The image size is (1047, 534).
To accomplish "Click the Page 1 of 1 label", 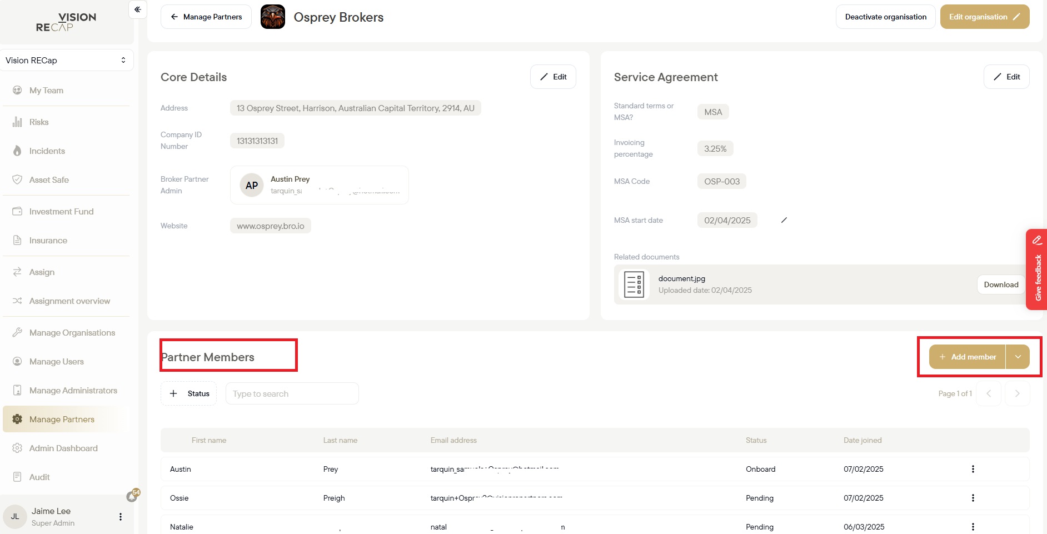I will pos(955,393).
